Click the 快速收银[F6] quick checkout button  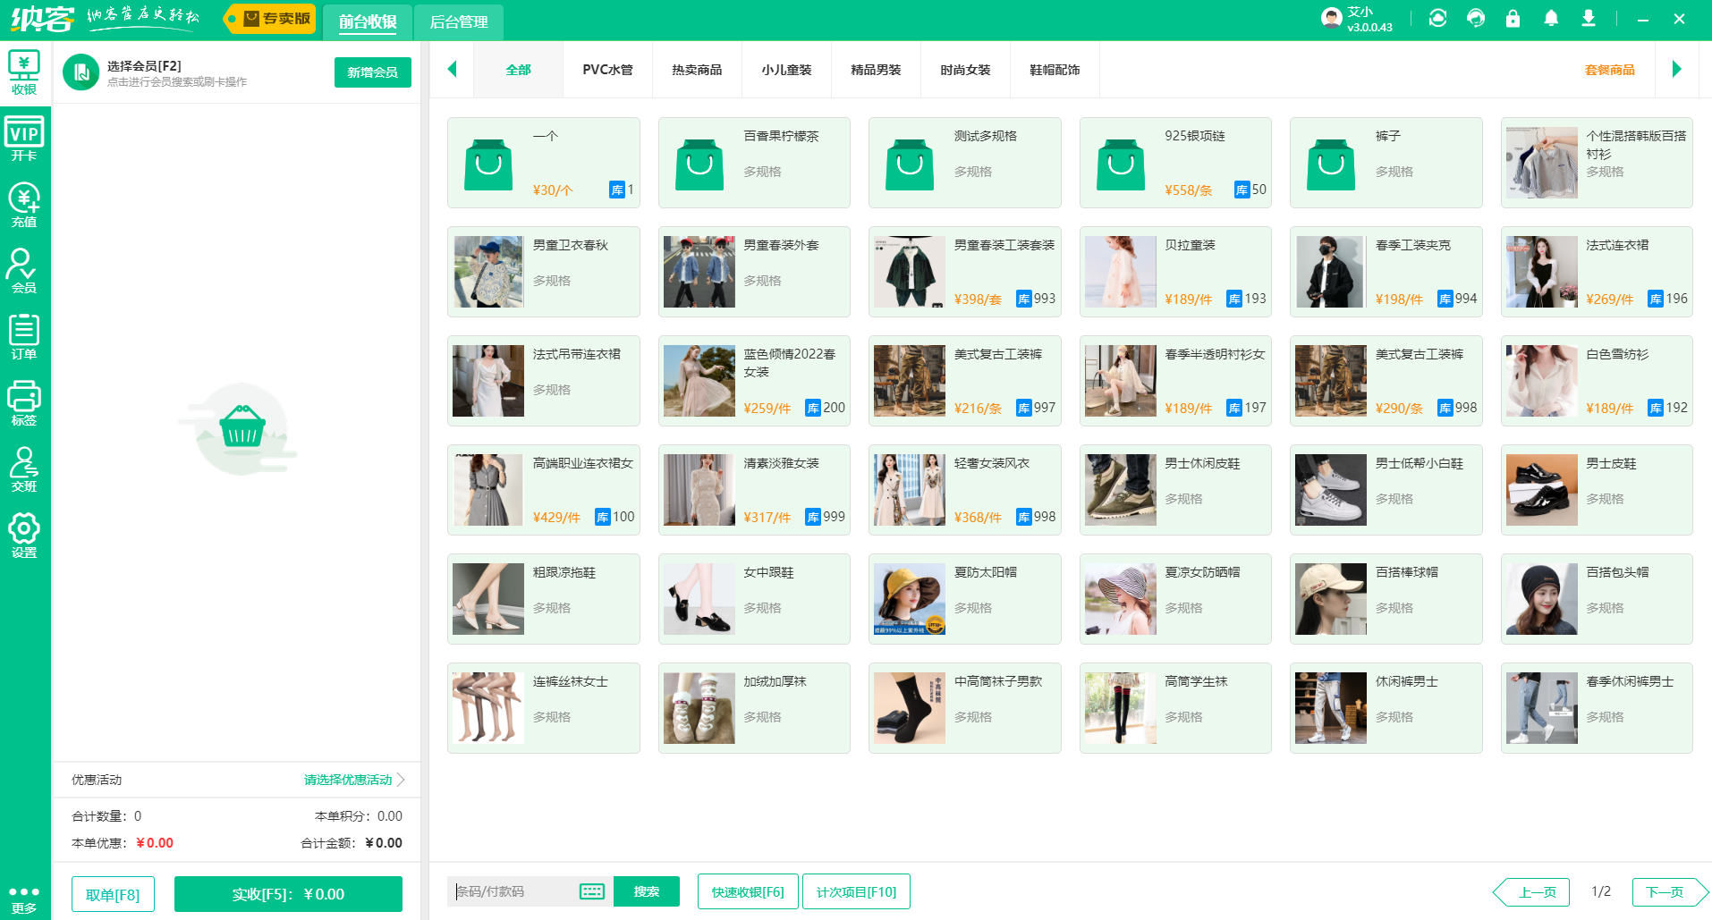click(x=748, y=891)
